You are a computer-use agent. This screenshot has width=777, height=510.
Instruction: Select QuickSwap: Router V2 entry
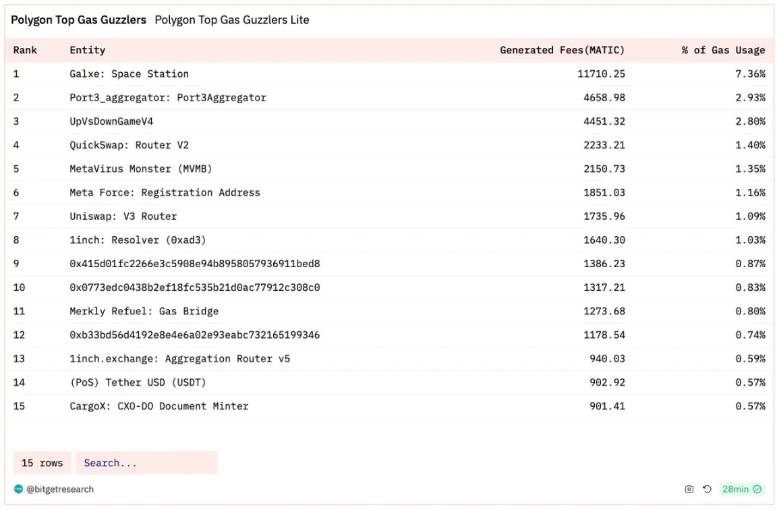click(x=129, y=145)
